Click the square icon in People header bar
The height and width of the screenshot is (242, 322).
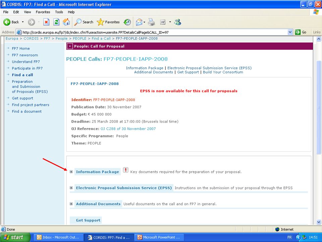click(x=70, y=46)
